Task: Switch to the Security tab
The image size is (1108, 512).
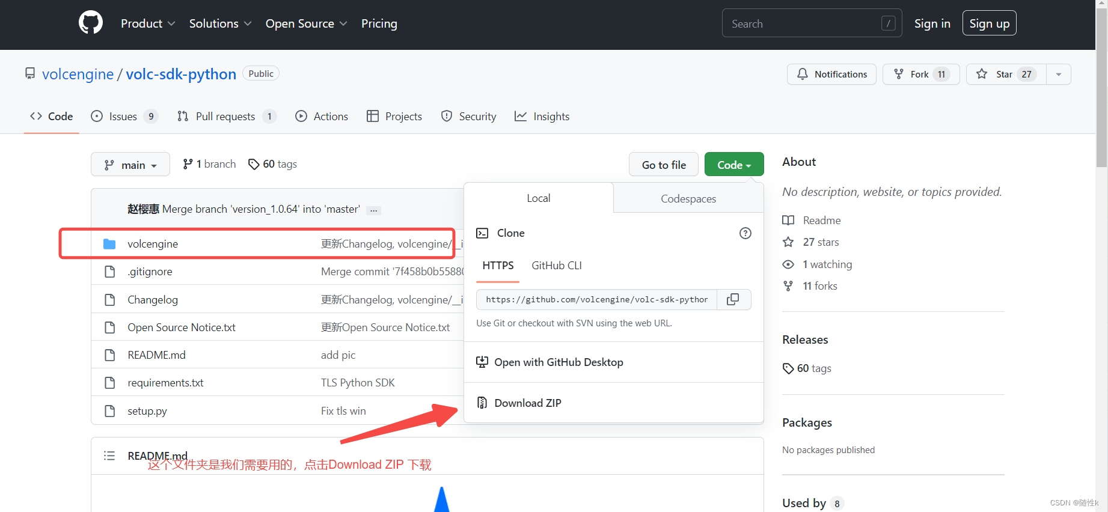Action: (x=469, y=116)
